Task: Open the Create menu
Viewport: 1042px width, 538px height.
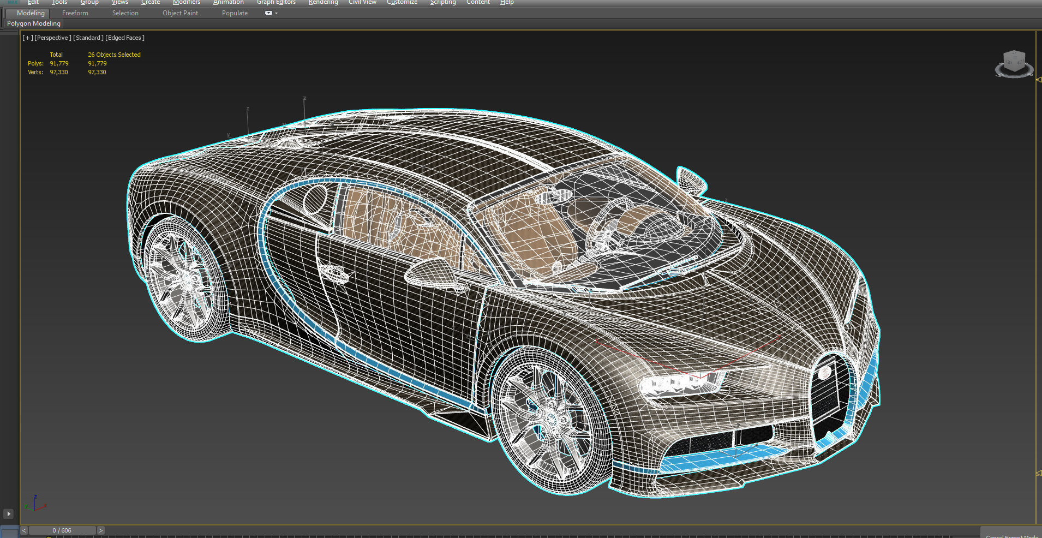Action: pos(151,2)
